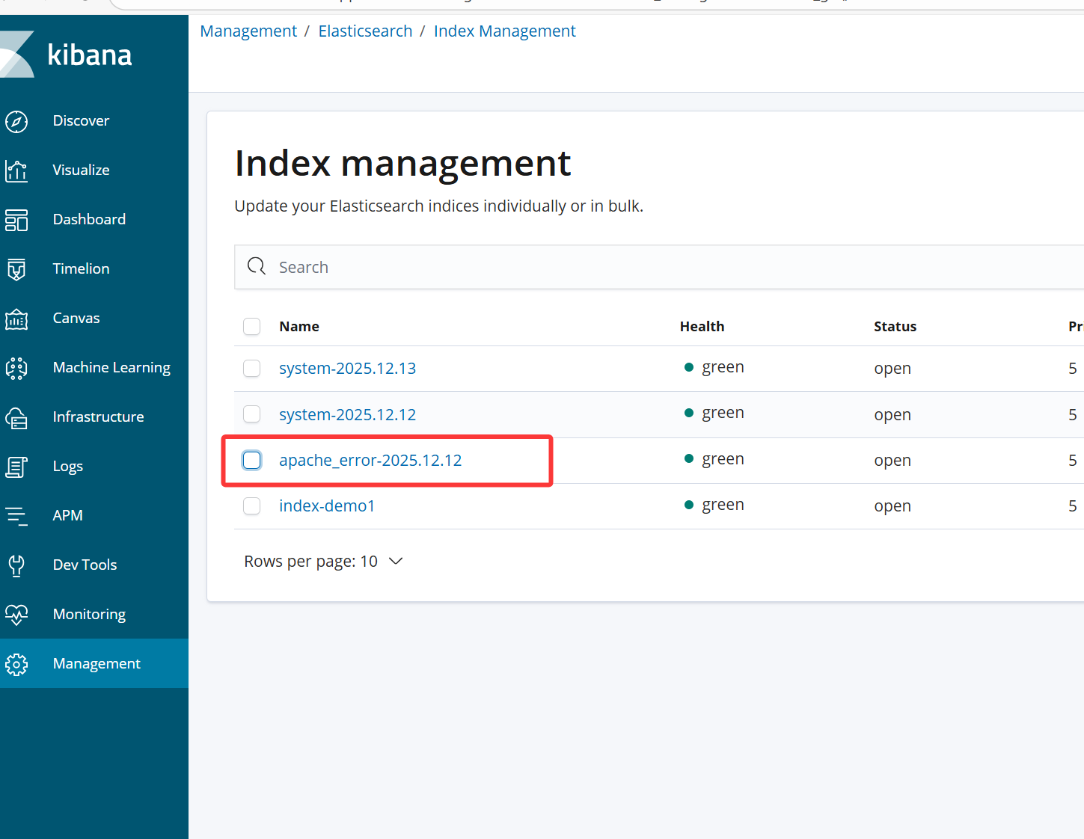
Task: Check the index-demo1 row checkbox
Action: coord(252,506)
